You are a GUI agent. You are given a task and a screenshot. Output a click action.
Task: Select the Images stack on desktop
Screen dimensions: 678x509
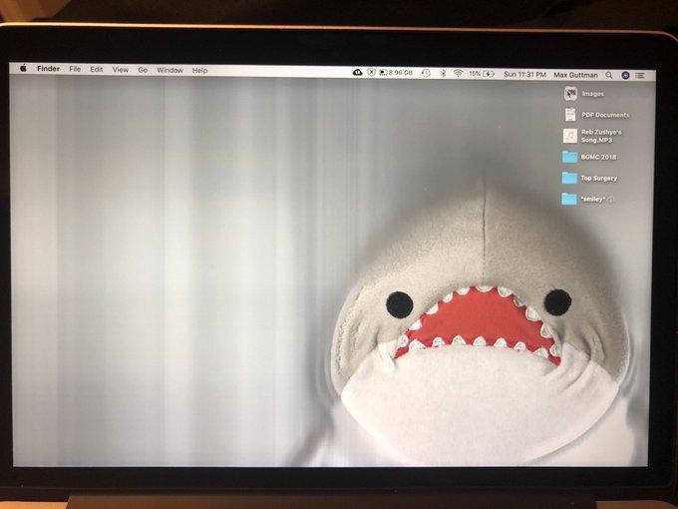click(x=569, y=94)
